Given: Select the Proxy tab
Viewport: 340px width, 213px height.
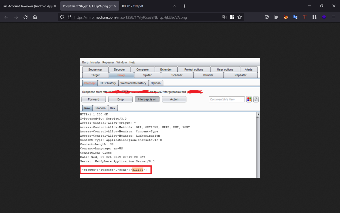Looking at the screenshot, I should [x=121, y=75].
